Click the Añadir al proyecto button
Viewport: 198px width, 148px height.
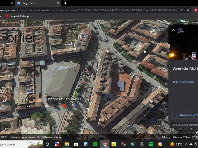pos(186,115)
